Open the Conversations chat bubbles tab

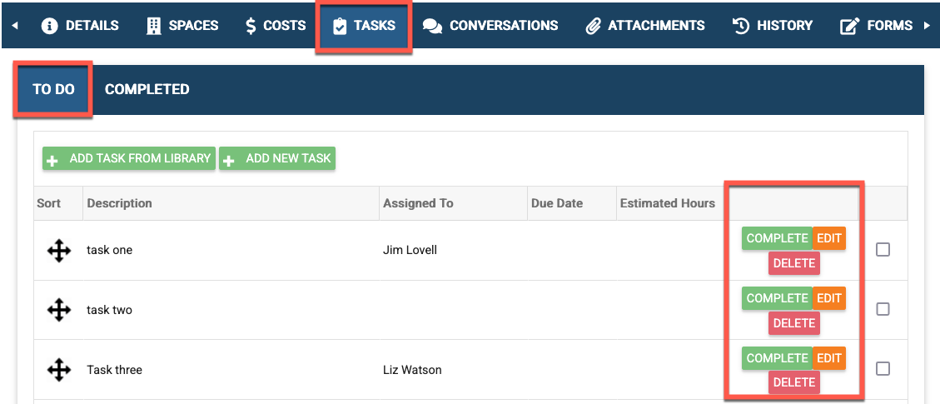(490, 26)
